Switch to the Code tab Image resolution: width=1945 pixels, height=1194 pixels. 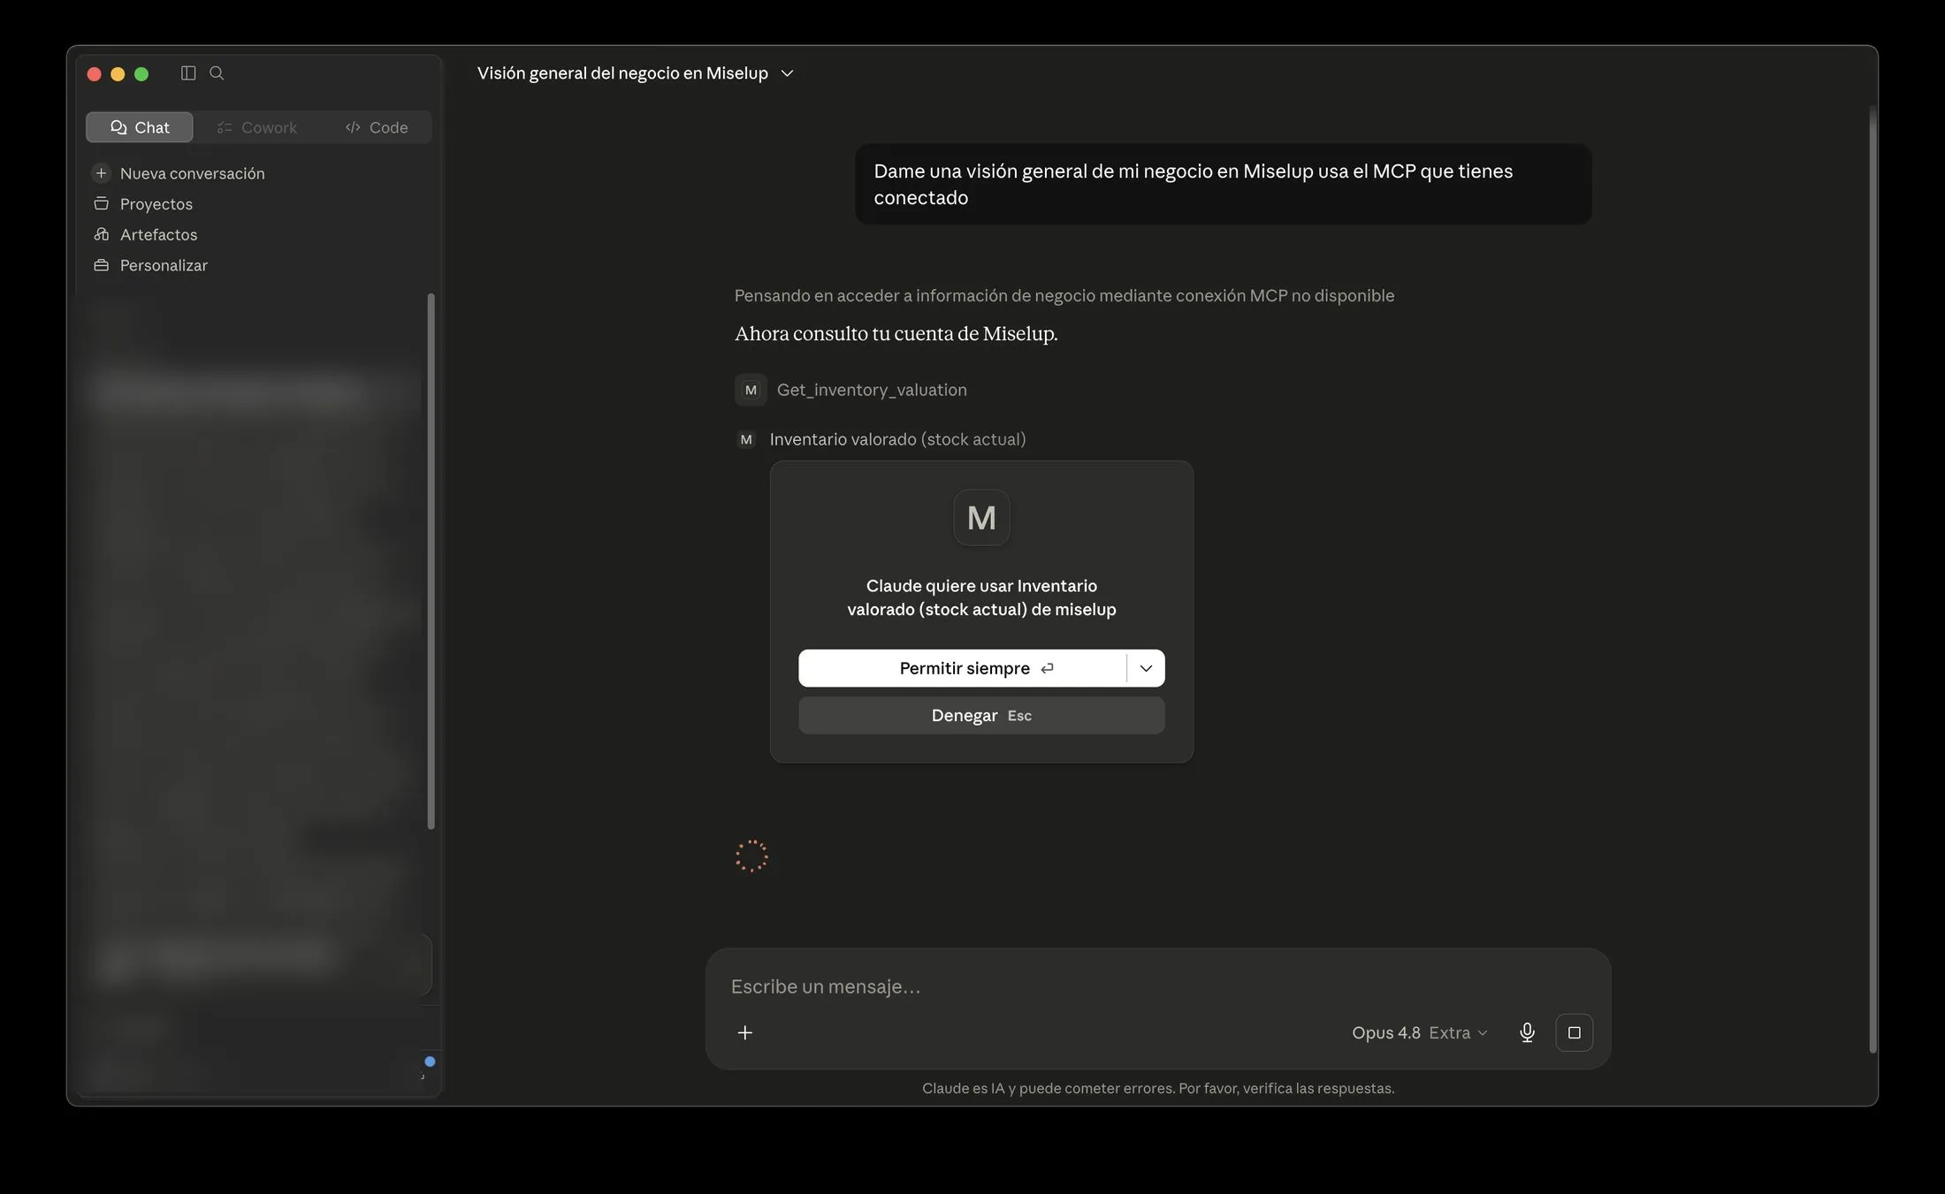377,127
